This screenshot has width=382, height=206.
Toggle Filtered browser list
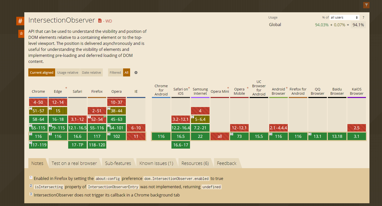[115, 72]
